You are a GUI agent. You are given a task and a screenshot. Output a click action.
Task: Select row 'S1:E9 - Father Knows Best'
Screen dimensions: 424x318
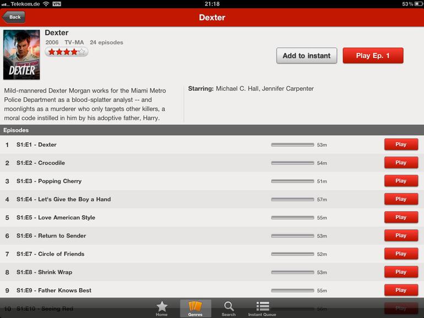(x=212, y=290)
